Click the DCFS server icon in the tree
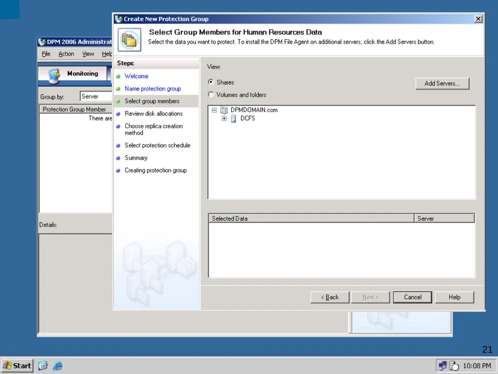 click(x=233, y=119)
